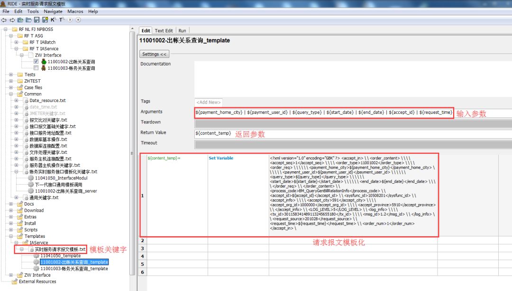Uncheck the 11001002-出帐关系查询 test checkbox
The width and height of the screenshot is (512, 291).
36,61
